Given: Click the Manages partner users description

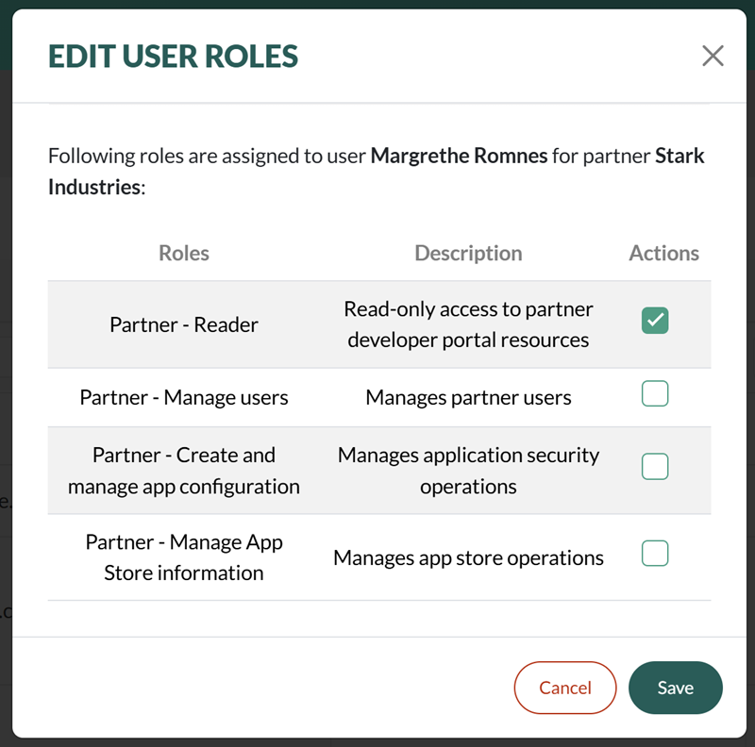Looking at the screenshot, I should 468,397.
